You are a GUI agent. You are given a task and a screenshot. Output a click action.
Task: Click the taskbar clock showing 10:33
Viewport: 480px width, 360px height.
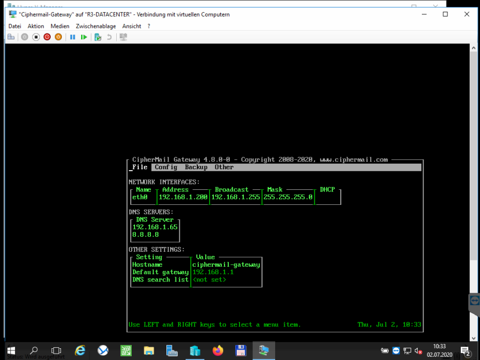point(439,350)
